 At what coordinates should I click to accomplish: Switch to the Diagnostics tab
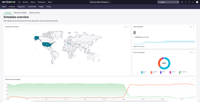21,7
